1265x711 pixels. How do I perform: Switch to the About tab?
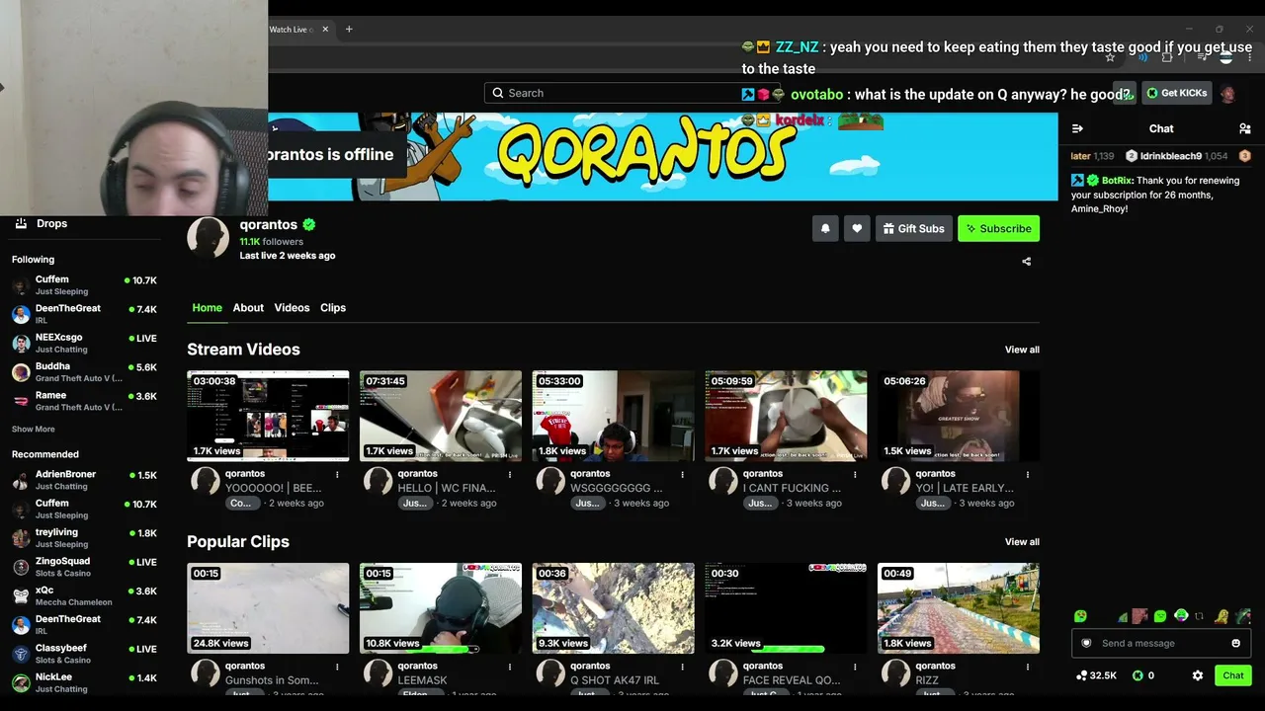248,308
